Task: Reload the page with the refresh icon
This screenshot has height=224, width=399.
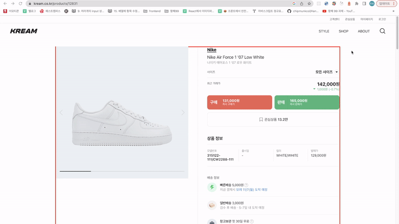Action: 20,3
